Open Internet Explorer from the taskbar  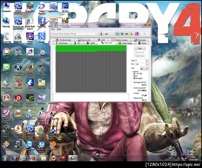(x=24, y=158)
